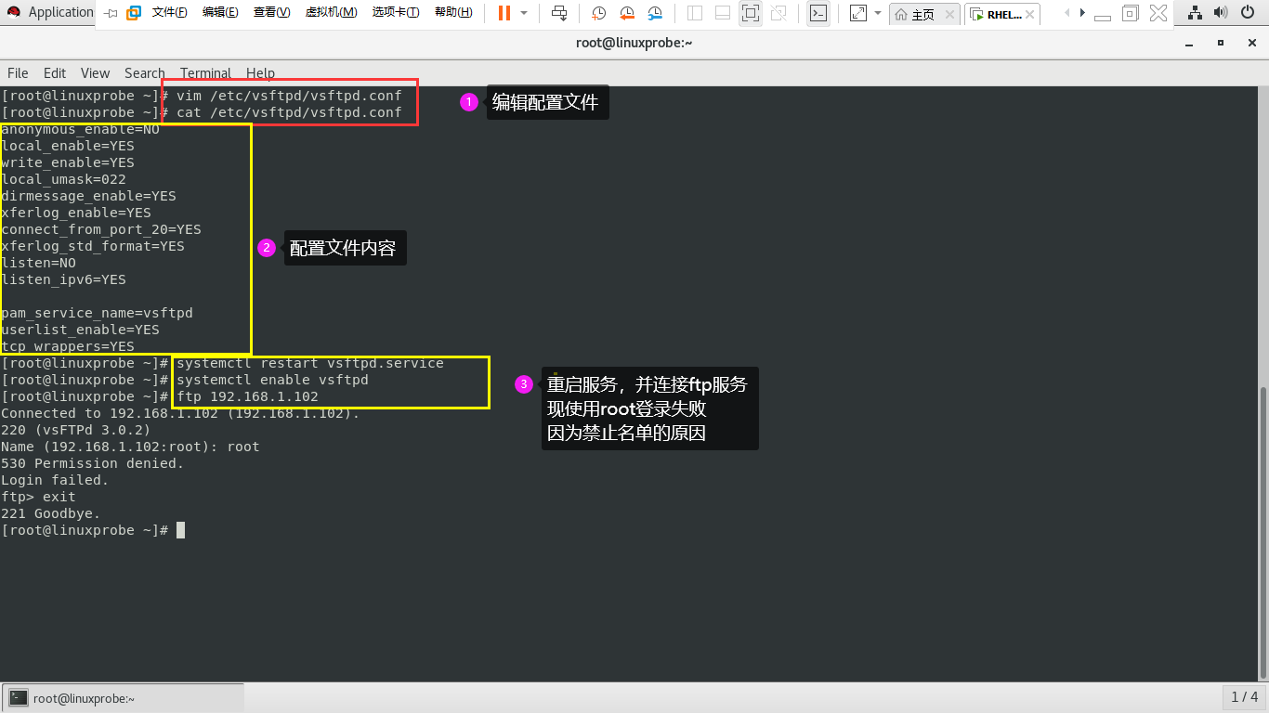Open the 文件(F) menu
The height and width of the screenshot is (713, 1269).
coord(169,13)
